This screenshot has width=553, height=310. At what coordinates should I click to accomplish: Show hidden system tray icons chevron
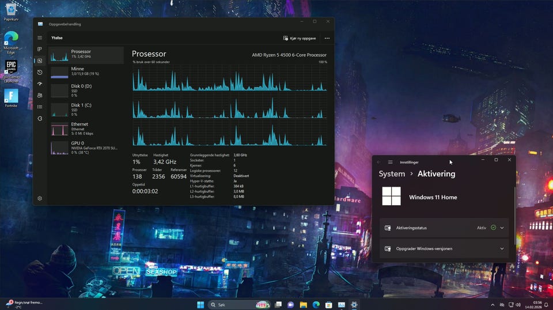click(493, 305)
